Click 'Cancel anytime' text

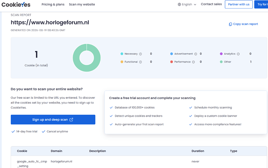(57, 131)
